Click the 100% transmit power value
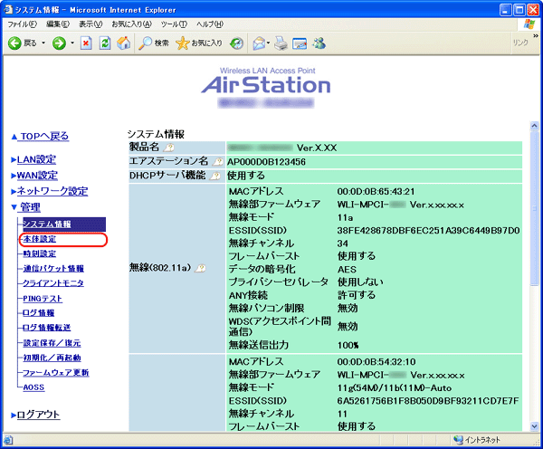 pos(348,345)
